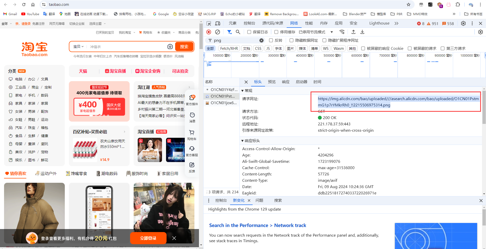
Task: Close the request details pane
Action: 246,82
